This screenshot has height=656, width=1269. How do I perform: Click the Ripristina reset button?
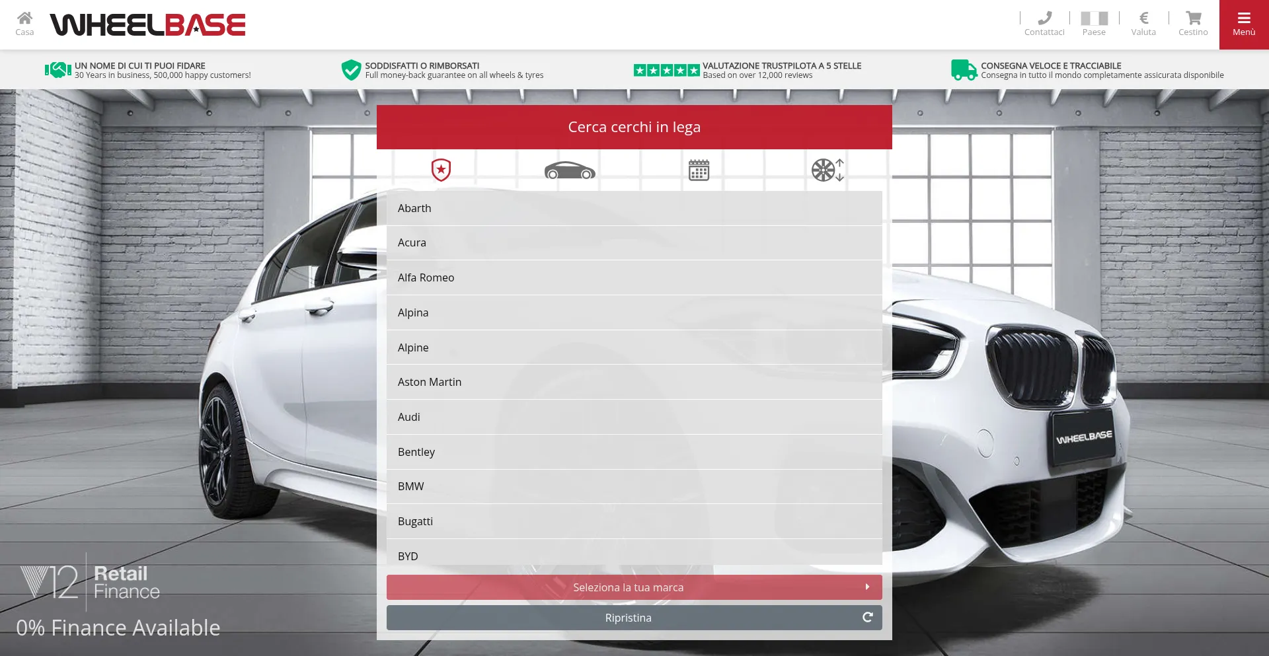tap(634, 618)
